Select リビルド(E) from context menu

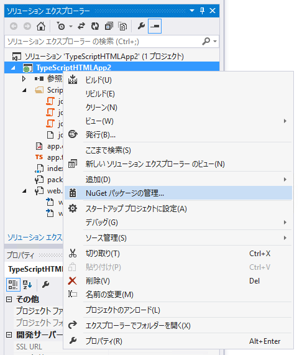coord(178,94)
